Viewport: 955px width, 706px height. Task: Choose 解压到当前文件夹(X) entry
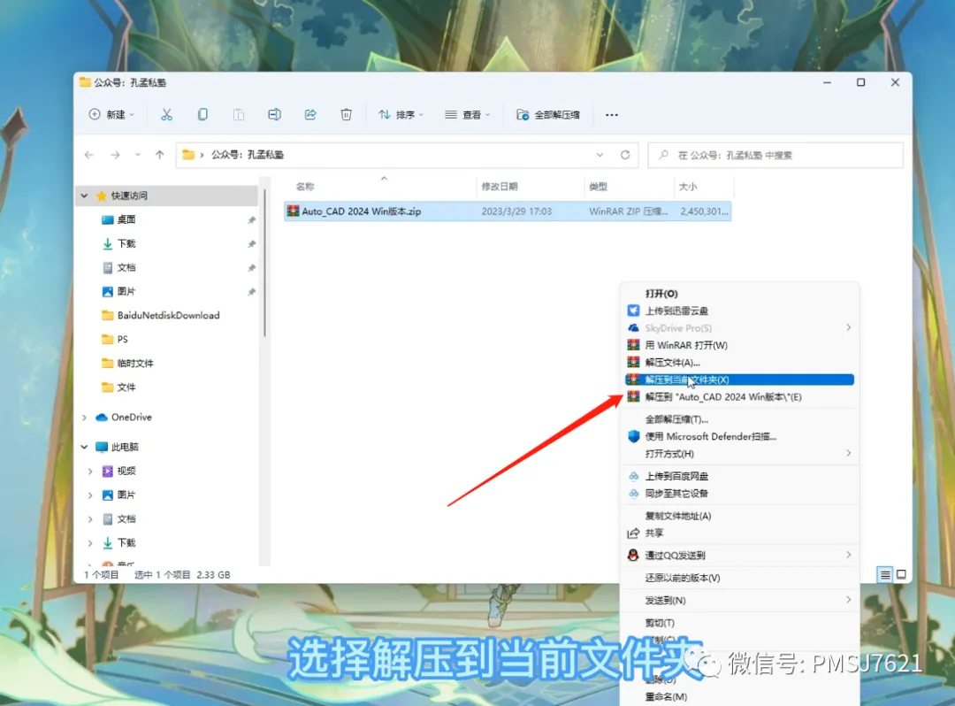739,380
